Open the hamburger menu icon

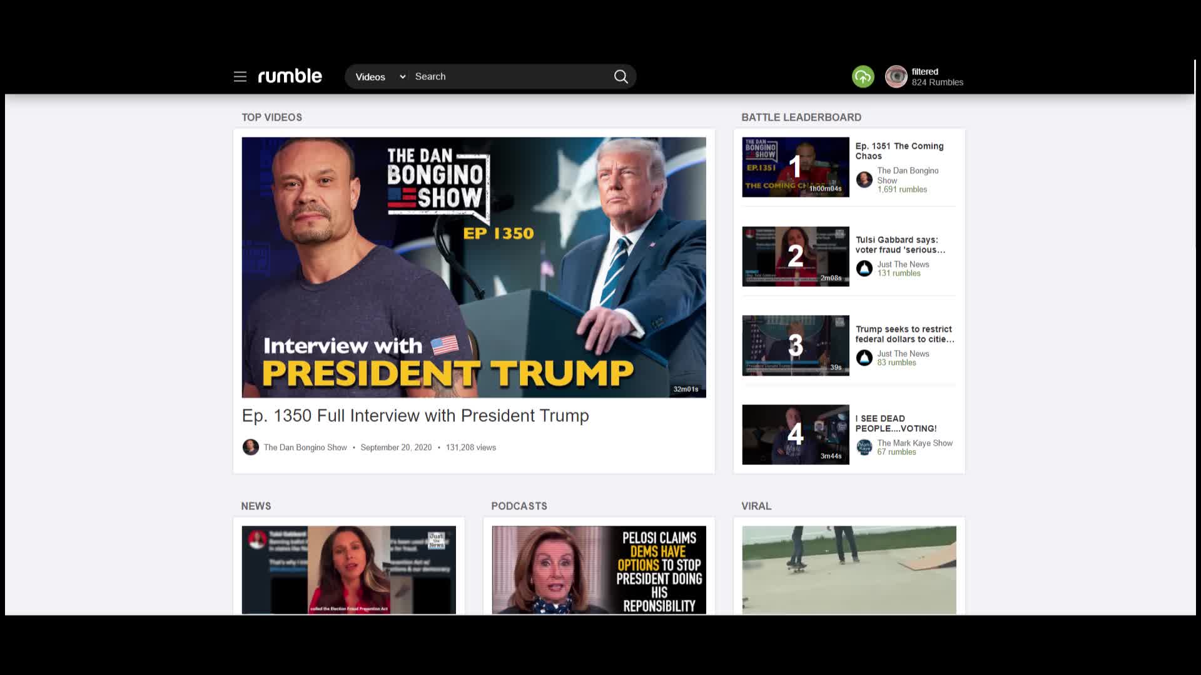point(240,76)
